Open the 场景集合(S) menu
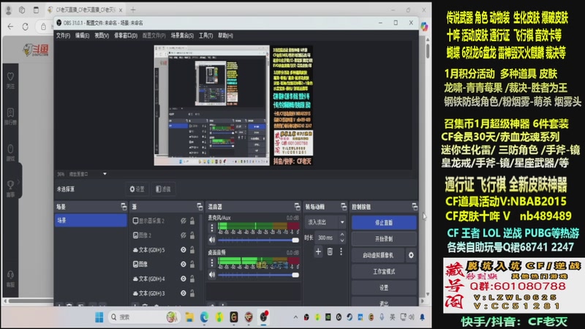Image resolution: width=585 pixels, height=329 pixels. click(182, 35)
